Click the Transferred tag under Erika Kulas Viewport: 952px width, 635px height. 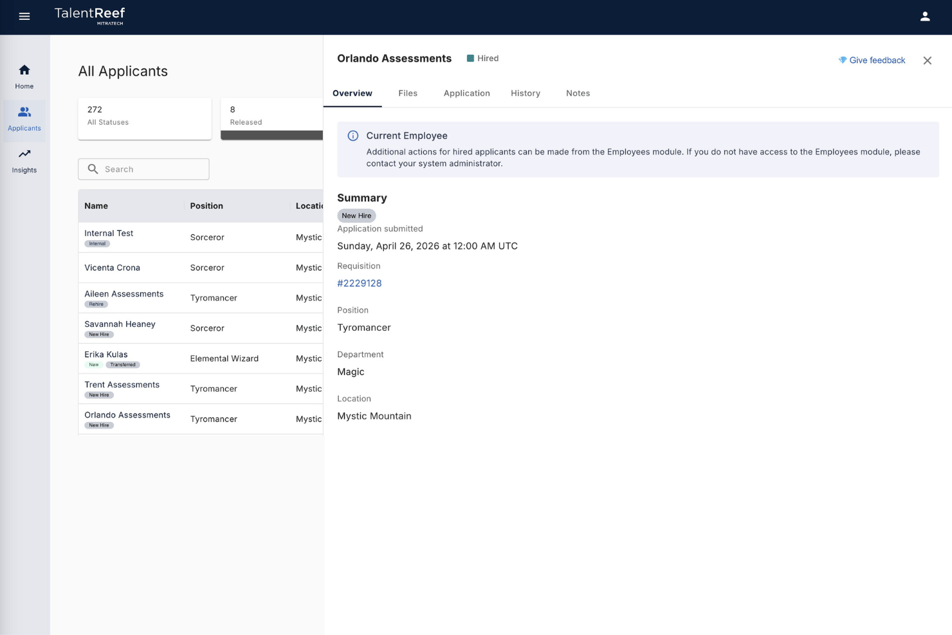(x=122, y=365)
